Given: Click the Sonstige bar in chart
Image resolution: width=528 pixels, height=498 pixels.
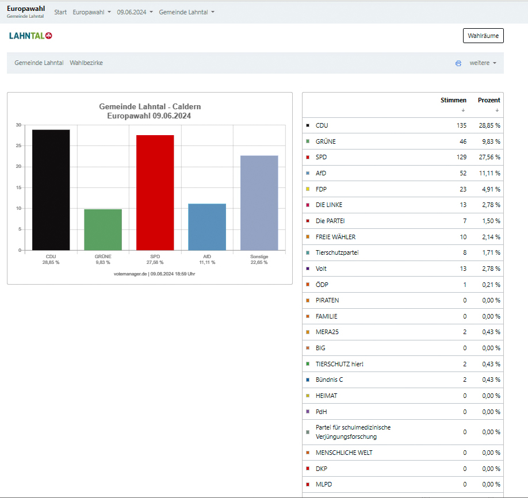Looking at the screenshot, I should [x=259, y=202].
